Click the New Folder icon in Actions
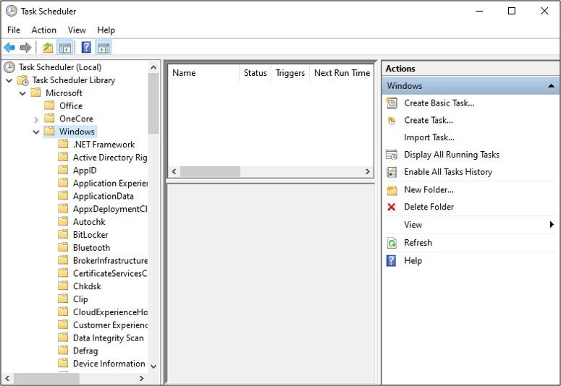The width and height of the screenshot is (561, 386). (392, 190)
